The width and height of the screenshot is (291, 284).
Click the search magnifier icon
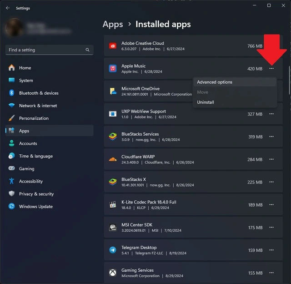click(x=87, y=50)
